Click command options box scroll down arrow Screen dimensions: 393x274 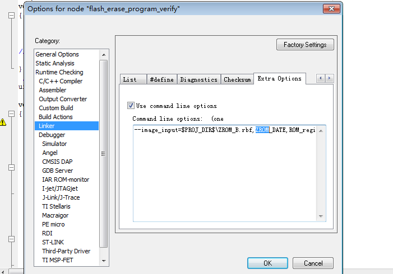pos(321,216)
